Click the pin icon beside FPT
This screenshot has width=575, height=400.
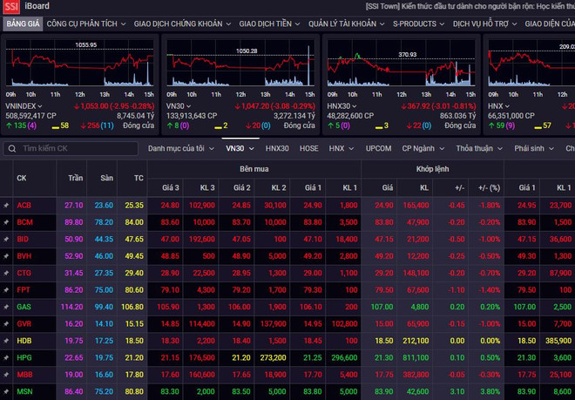coord(6,288)
